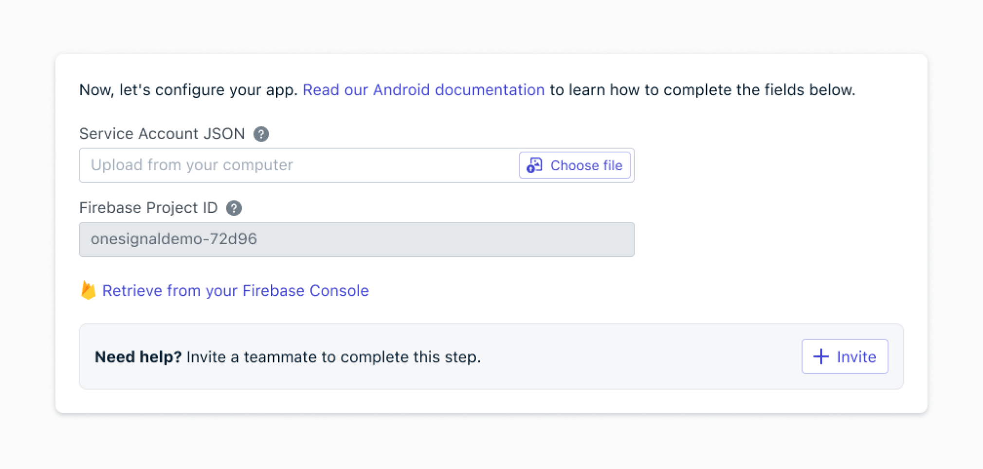Click the Invite a teammate sentence
This screenshot has width=983, height=469.
[333, 357]
